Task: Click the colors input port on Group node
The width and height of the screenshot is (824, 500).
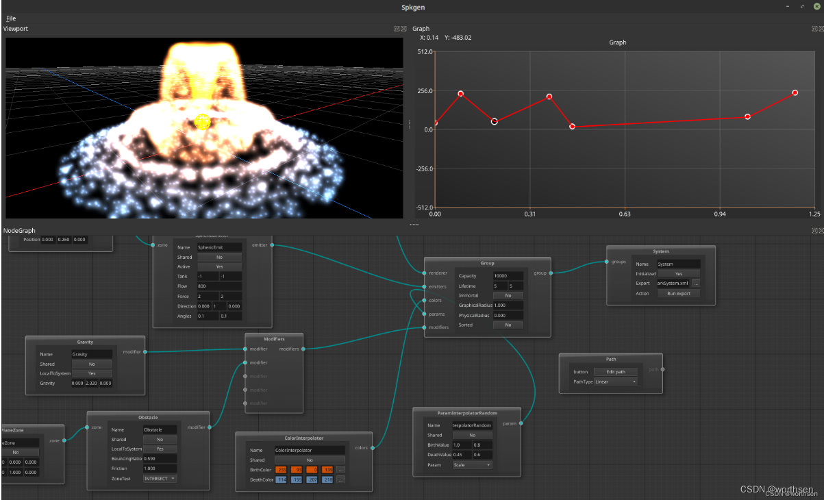Action: (x=424, y=300)
